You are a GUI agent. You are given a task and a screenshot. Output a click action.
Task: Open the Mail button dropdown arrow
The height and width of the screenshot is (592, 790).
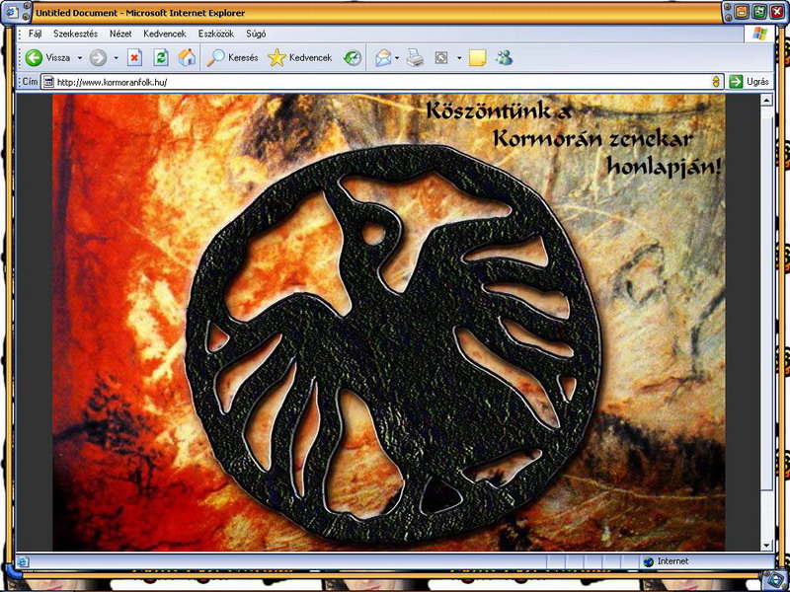pos(397,58)
